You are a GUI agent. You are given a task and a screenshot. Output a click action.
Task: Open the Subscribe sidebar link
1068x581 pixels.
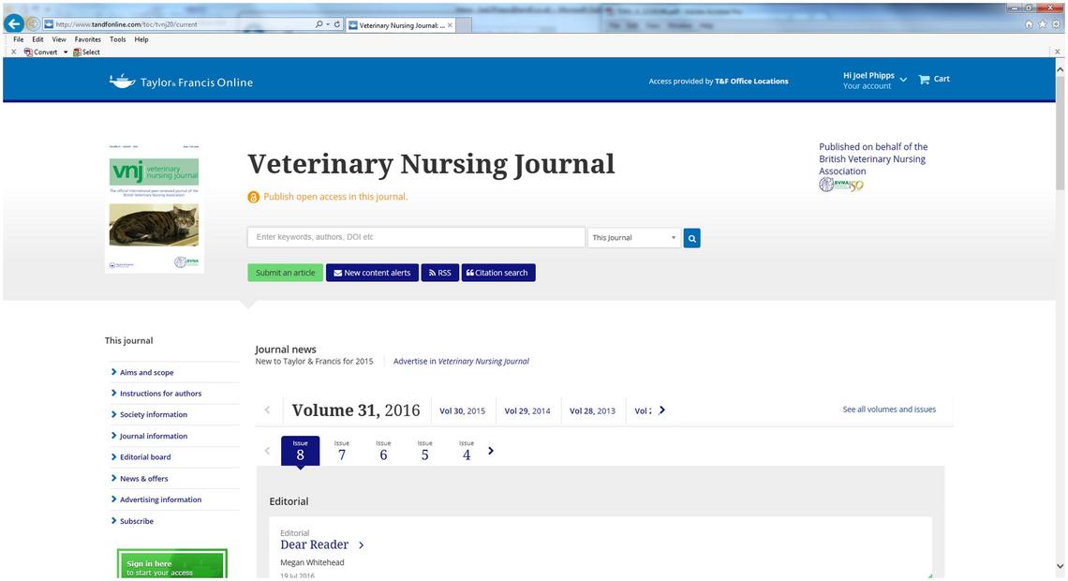[136, 521]
